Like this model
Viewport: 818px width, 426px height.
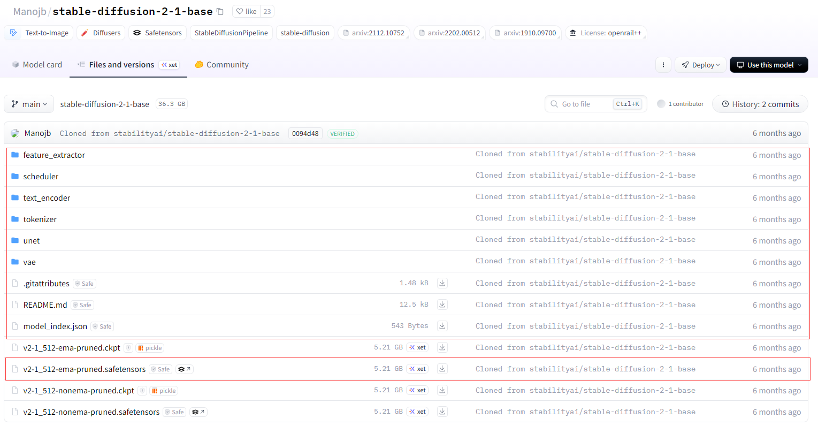click(x=247, y=11)
